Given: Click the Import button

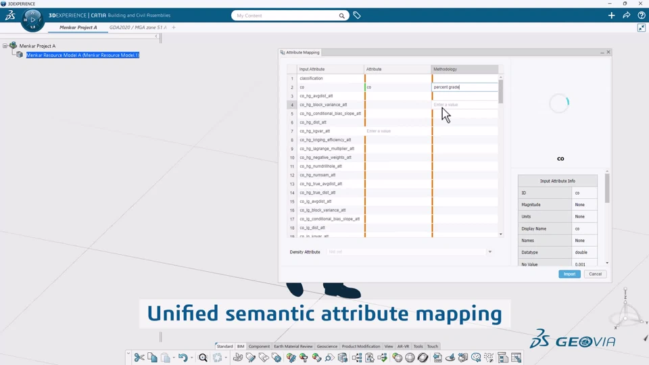Looking at the screenshot, I should tap(569, 274).
